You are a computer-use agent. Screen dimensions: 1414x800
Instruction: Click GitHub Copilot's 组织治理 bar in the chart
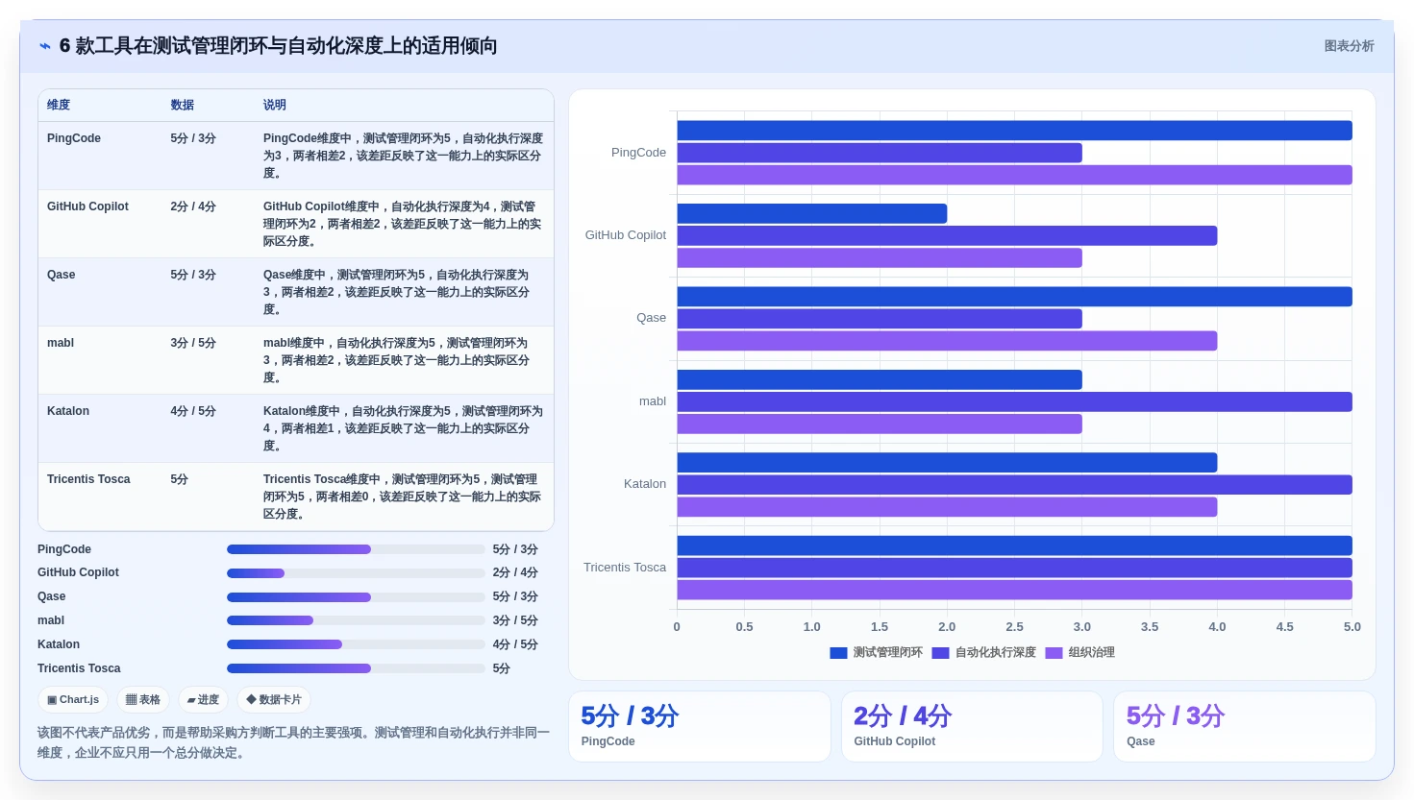(x=880, y=257)
